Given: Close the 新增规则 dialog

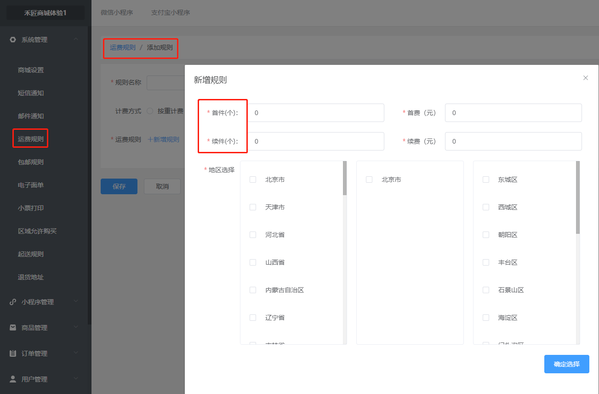Looking at the screenshot, I should tap(586, 78).
